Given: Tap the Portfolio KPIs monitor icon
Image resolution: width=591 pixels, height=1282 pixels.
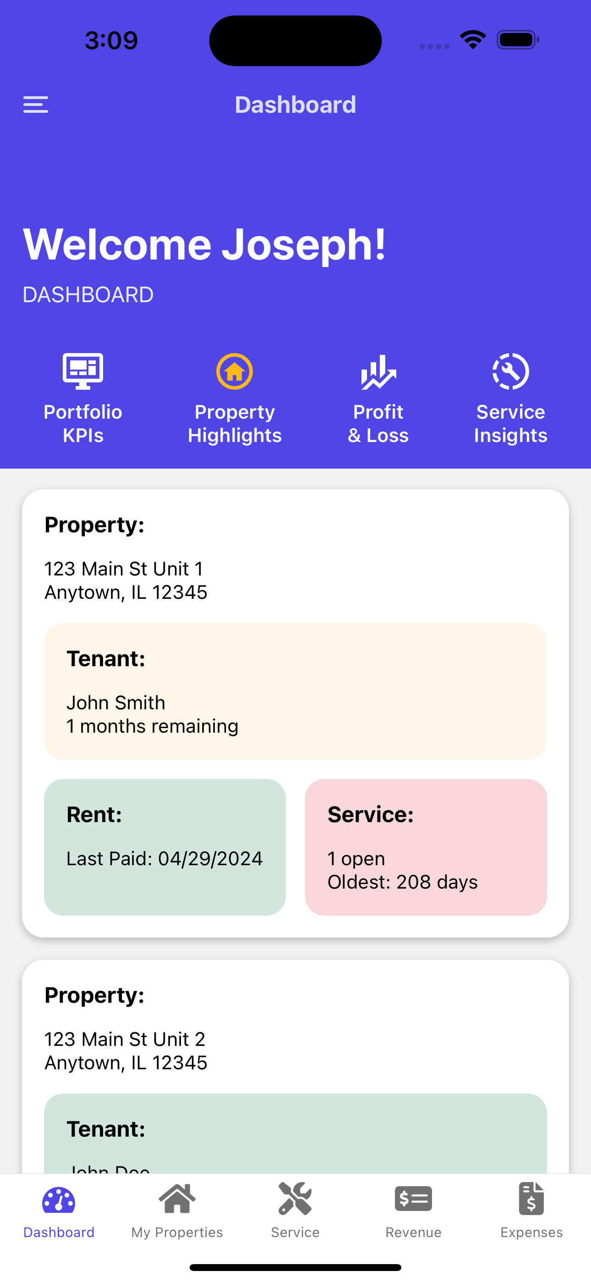Looking at the screenshot, I should tap(82, 371).
